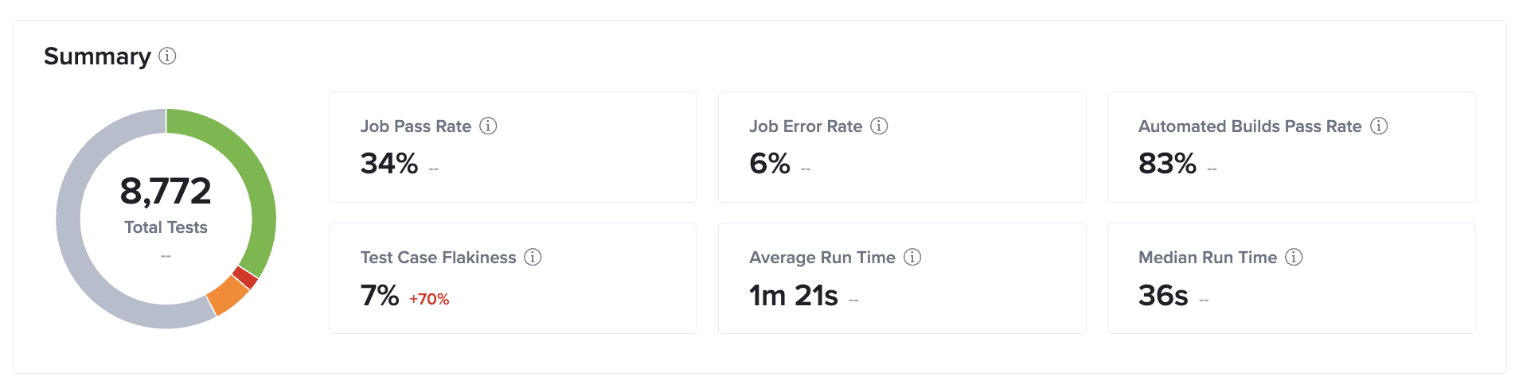Click the Average Run Time info icon
This screenshot has width=1519, height=388.
[912, 258]
